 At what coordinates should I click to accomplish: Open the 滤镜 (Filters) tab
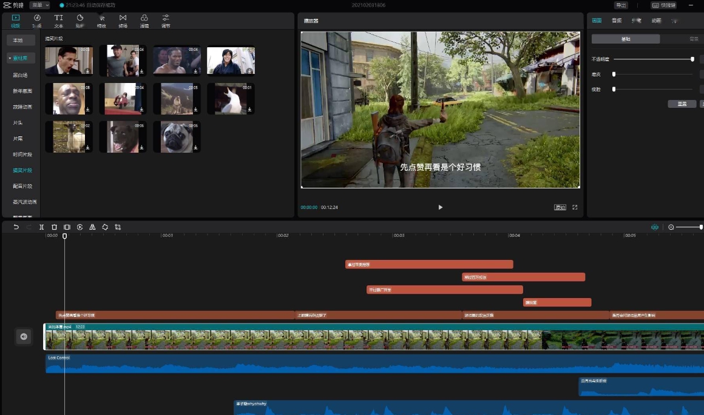click(x=144, y=21)
